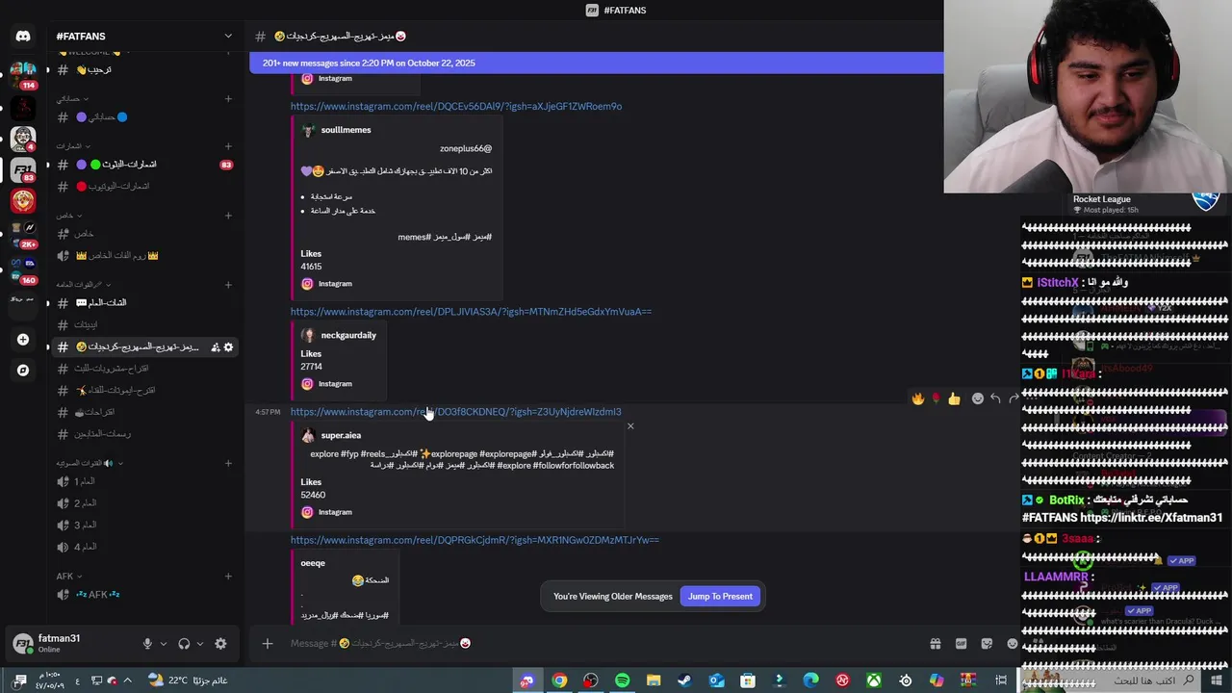Click forward arrow on hovered message

tap(1013, 398)
